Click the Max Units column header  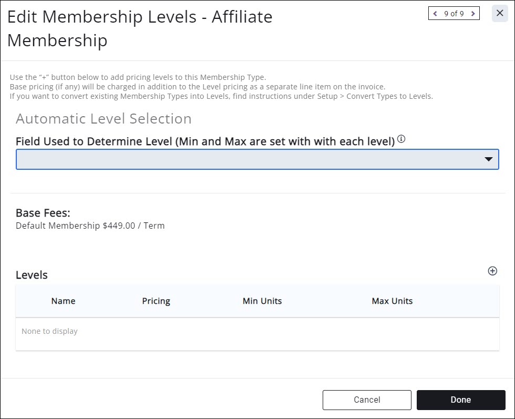(x=392, y=301)
